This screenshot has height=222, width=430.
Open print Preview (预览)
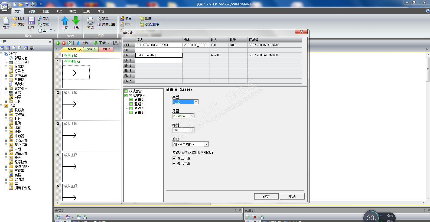click(103, 18)
